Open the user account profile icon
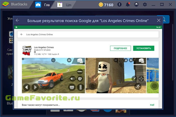176x117 pixels. (x=136, y=5)
